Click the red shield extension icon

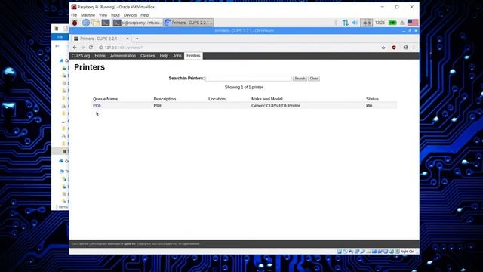click(394, 48)
